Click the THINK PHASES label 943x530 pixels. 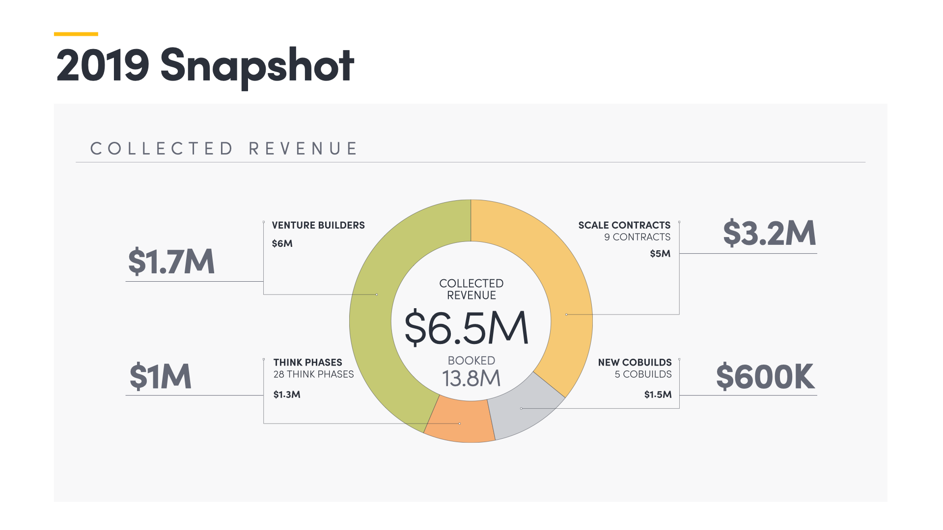(x=307, y=363)
